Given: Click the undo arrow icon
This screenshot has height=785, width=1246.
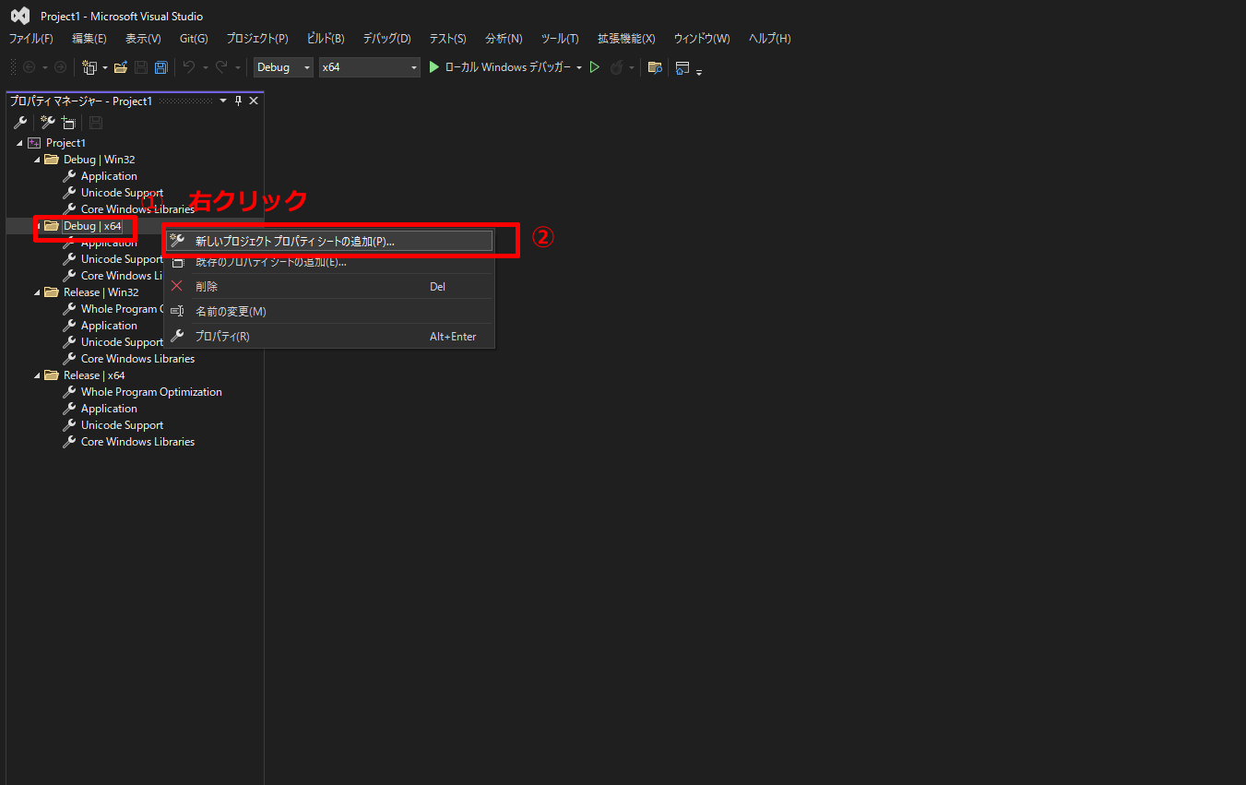Looking at the screenshot, I should pos(189,67).
